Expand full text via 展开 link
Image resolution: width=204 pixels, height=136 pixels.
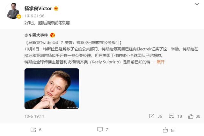161,62
